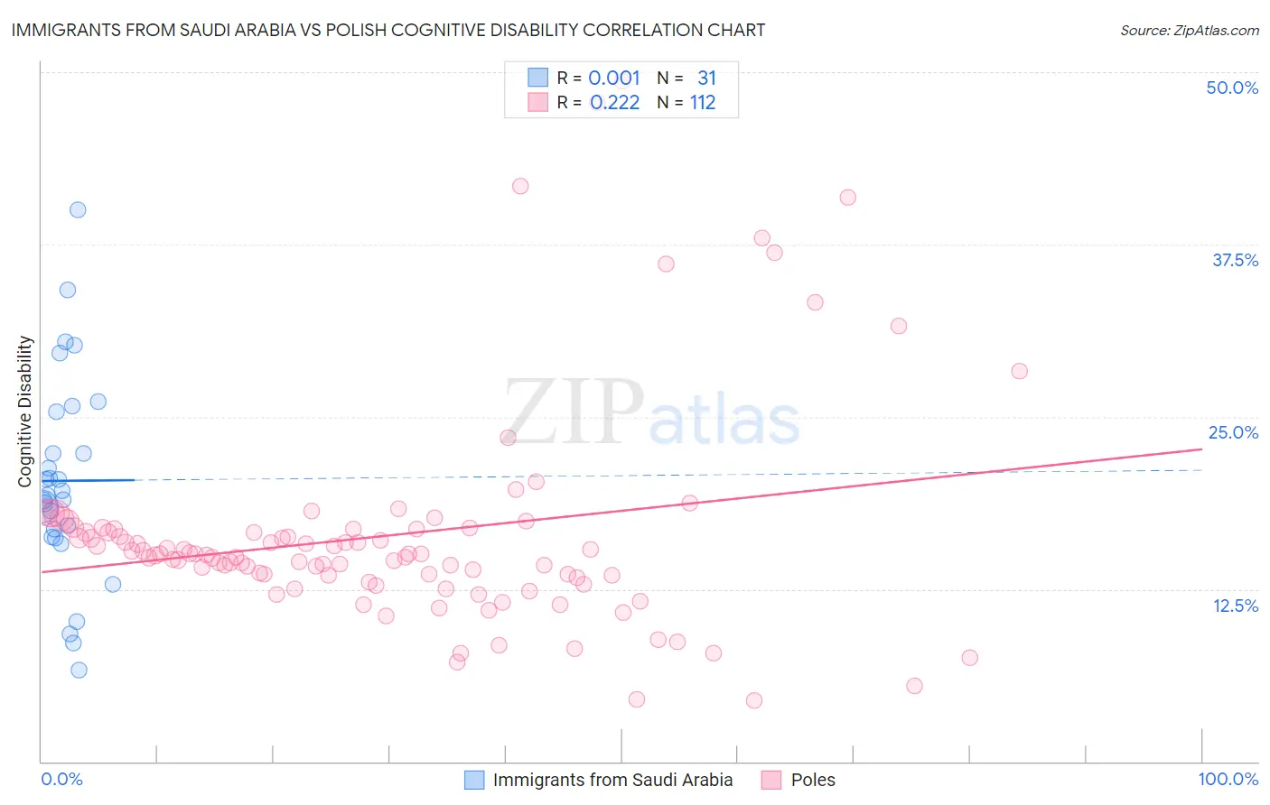The width and height of the screenshot is (1270, 805).
Task: Select the Poles legend label
Action: [813, 780]
